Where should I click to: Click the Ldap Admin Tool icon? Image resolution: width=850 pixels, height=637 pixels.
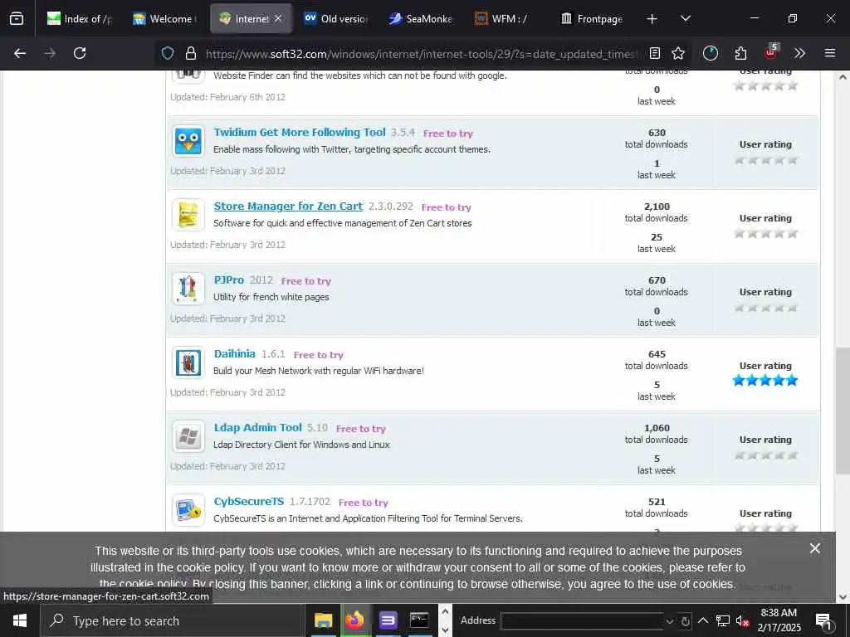tap(188, 436)
